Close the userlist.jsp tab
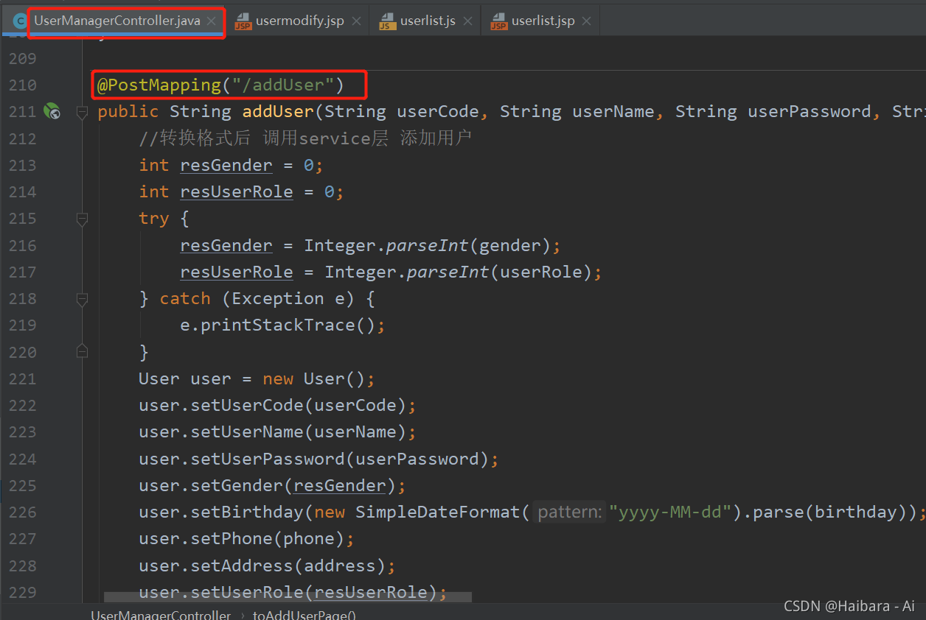The height and width of the screenshot is (620, 926). coord(586,21)
